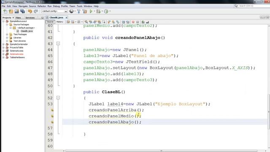Viewport: 270px width, 152px height.
Task: Switch to the History view button
Action: point(60,22)
